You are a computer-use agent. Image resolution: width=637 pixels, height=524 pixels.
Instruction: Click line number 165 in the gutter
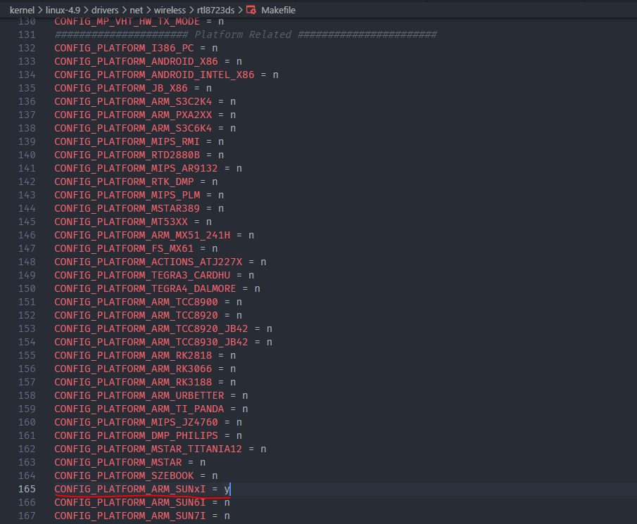pyautogui.click(x=27, y=489)
